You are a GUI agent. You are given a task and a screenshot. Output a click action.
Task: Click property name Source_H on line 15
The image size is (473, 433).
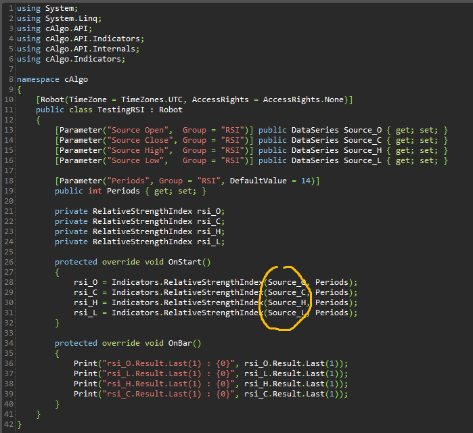363,150
